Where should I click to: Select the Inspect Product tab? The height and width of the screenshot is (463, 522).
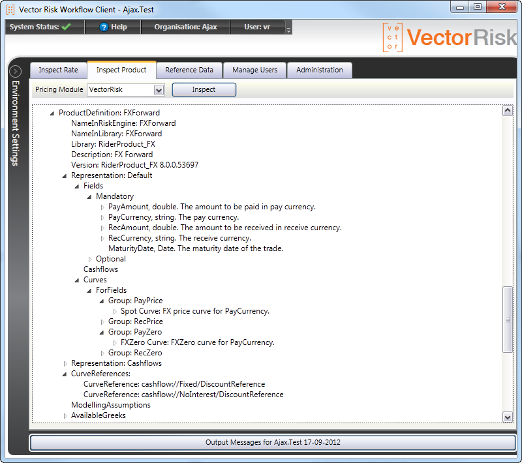point(121,70)
